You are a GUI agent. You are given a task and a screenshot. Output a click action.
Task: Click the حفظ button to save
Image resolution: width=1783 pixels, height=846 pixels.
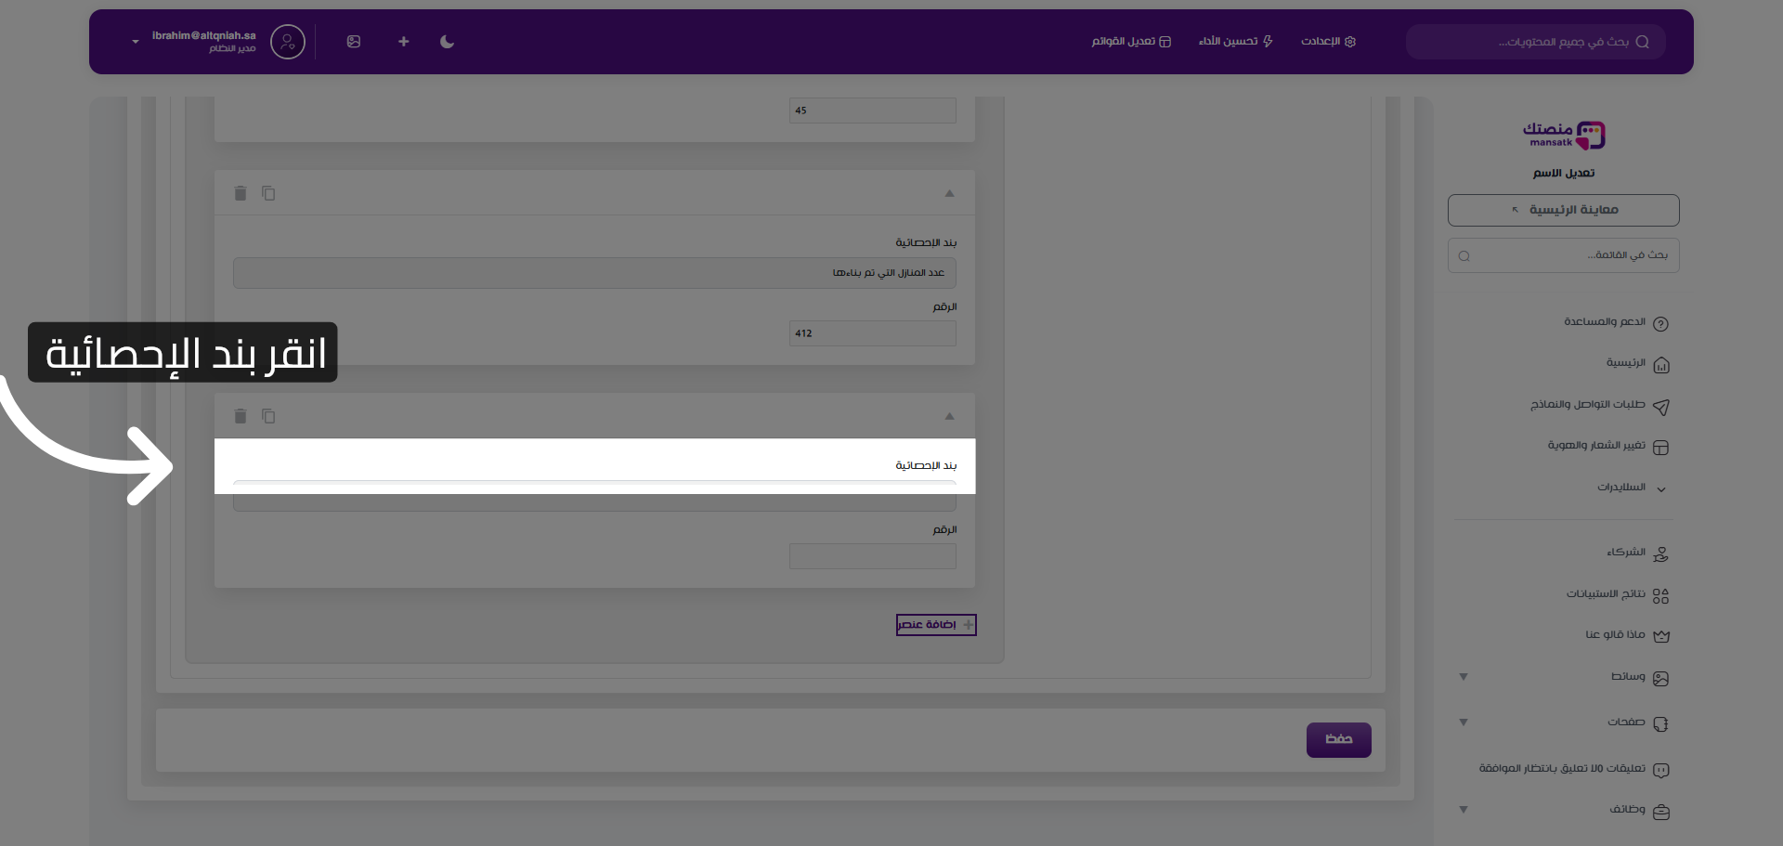coord(1338,740)
